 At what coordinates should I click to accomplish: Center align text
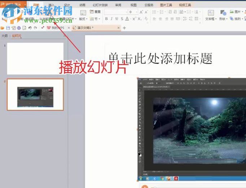click(x=160, y=19)
